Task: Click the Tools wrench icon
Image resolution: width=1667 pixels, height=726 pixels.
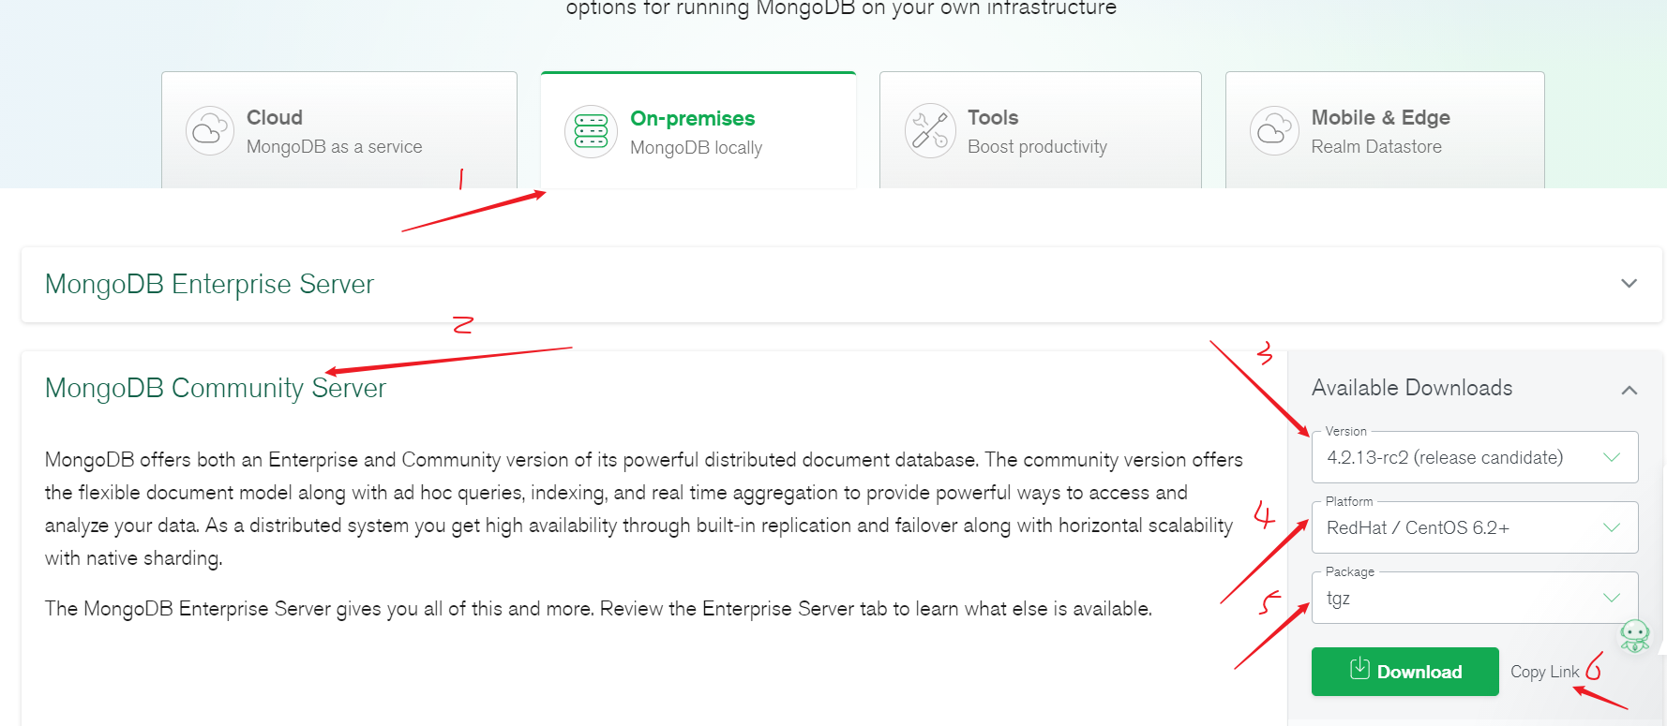Action: point(929,130)
